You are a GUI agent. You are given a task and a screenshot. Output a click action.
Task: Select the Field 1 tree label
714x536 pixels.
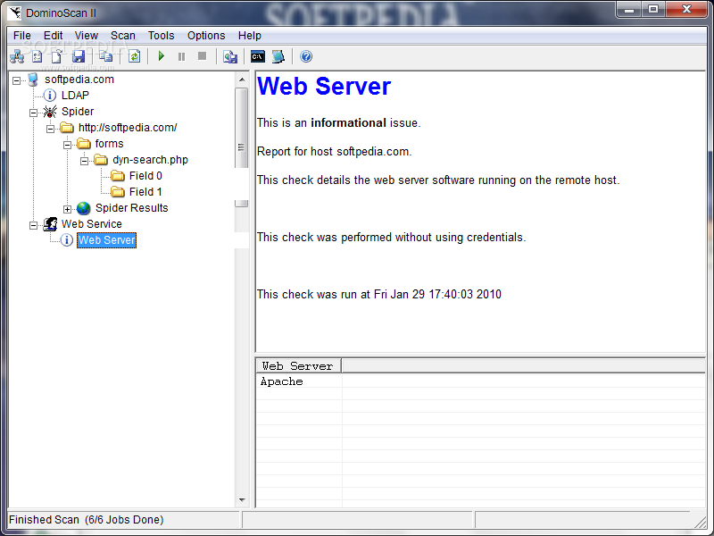coord(145,192)
